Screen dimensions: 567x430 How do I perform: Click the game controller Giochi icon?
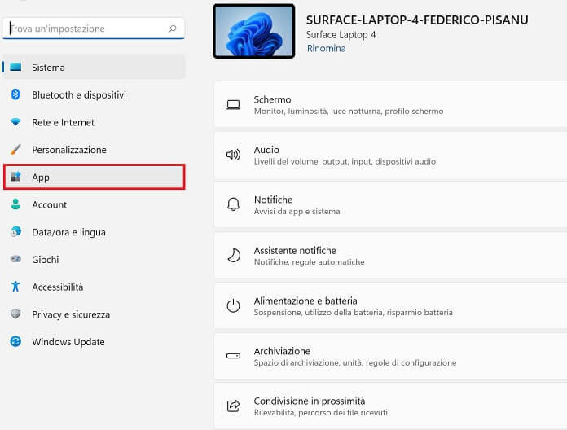(15, 259)
